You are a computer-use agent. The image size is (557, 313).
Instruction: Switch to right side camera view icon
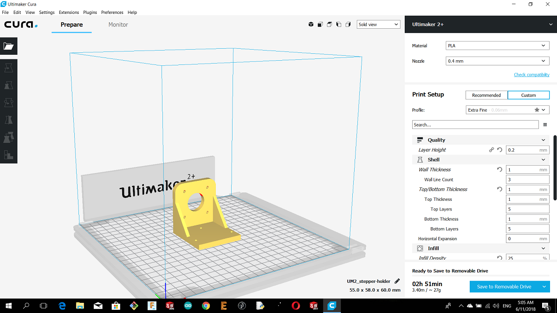pyautogui.click(x=348, y=25)
